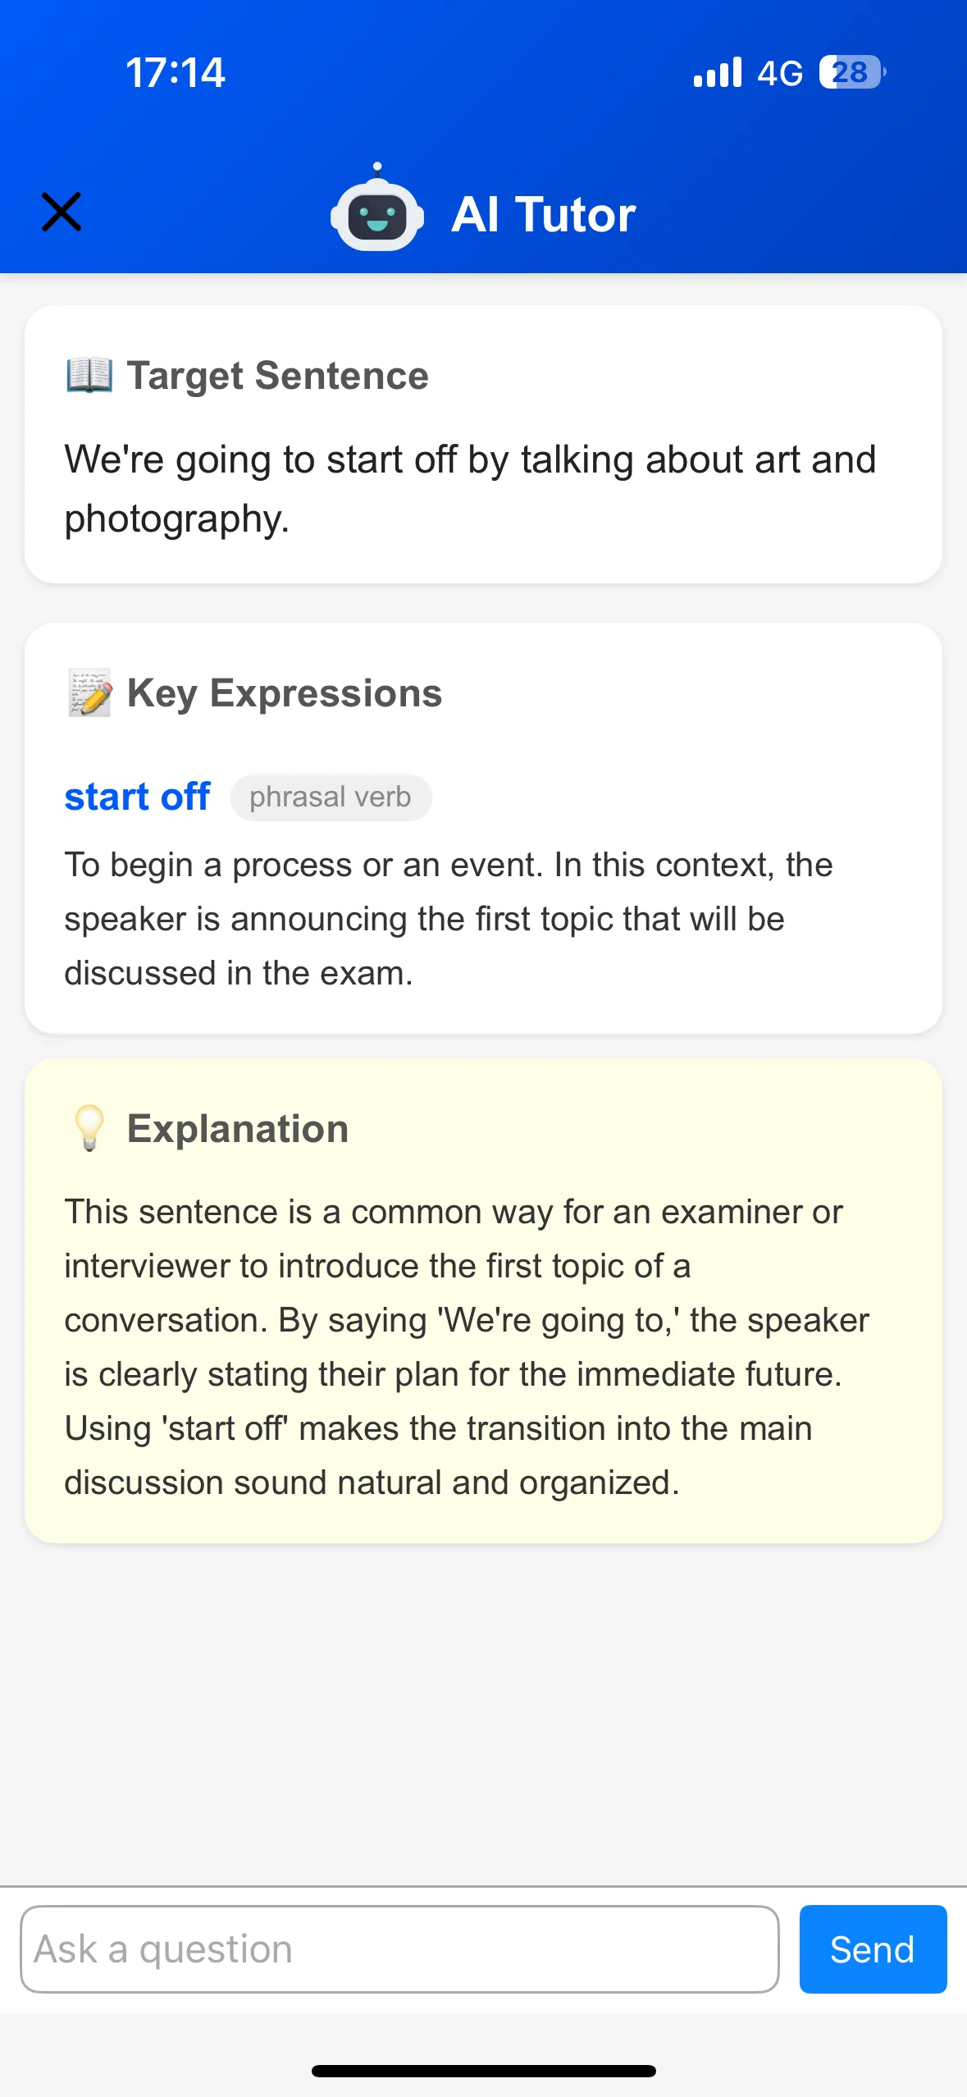The height and width of the screenshot is (2097, 967).
Task: Tap the open book icon beside Target Sentence
Action: point(89,376)
